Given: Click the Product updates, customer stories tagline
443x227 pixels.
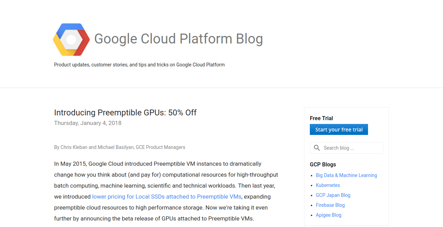Looking at the screenshot, I should tap(139, 65).
